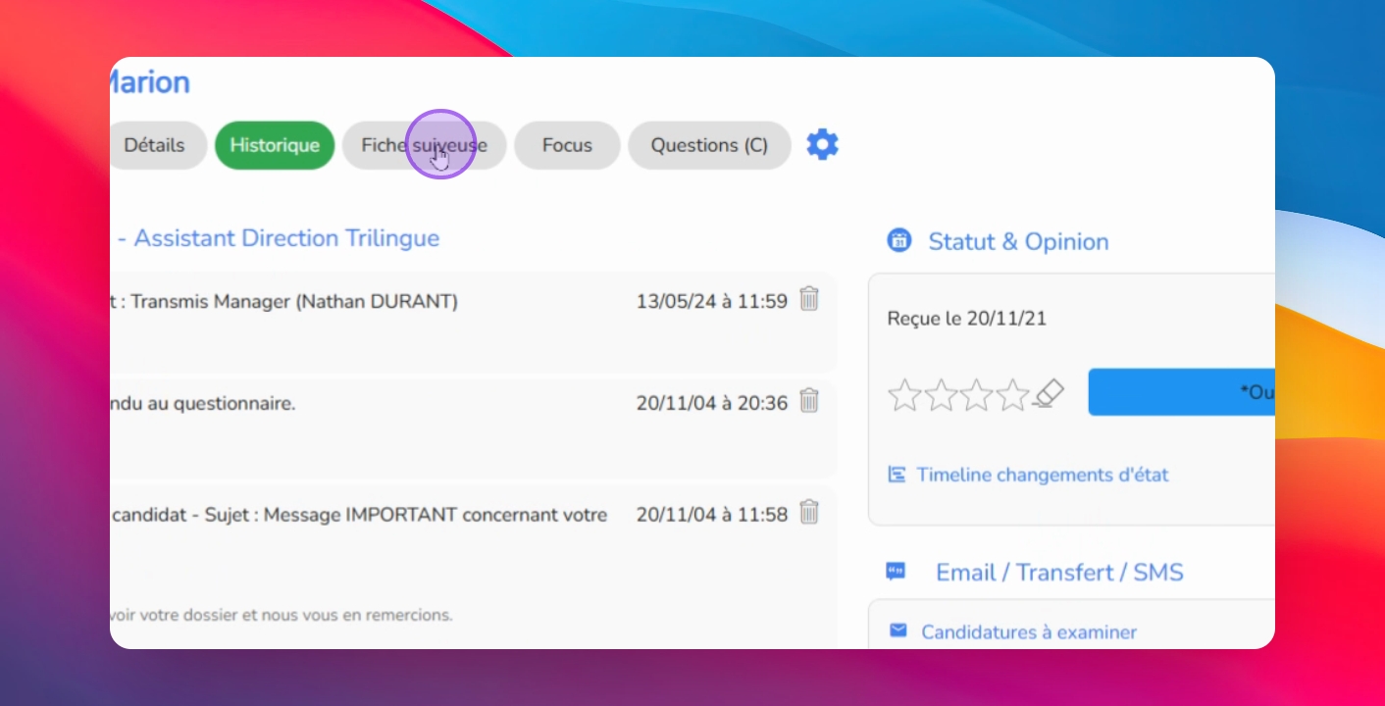Click the Statut & Opinion calendar icon
Viewport: 1385px width, 706px height.
898,240
